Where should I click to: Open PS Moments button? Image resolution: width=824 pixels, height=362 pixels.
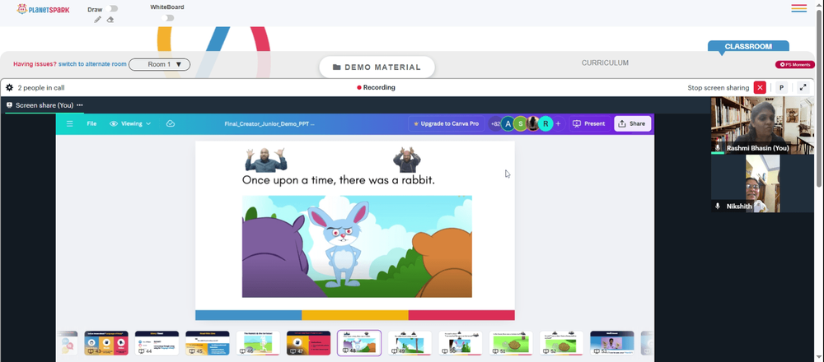794,64
